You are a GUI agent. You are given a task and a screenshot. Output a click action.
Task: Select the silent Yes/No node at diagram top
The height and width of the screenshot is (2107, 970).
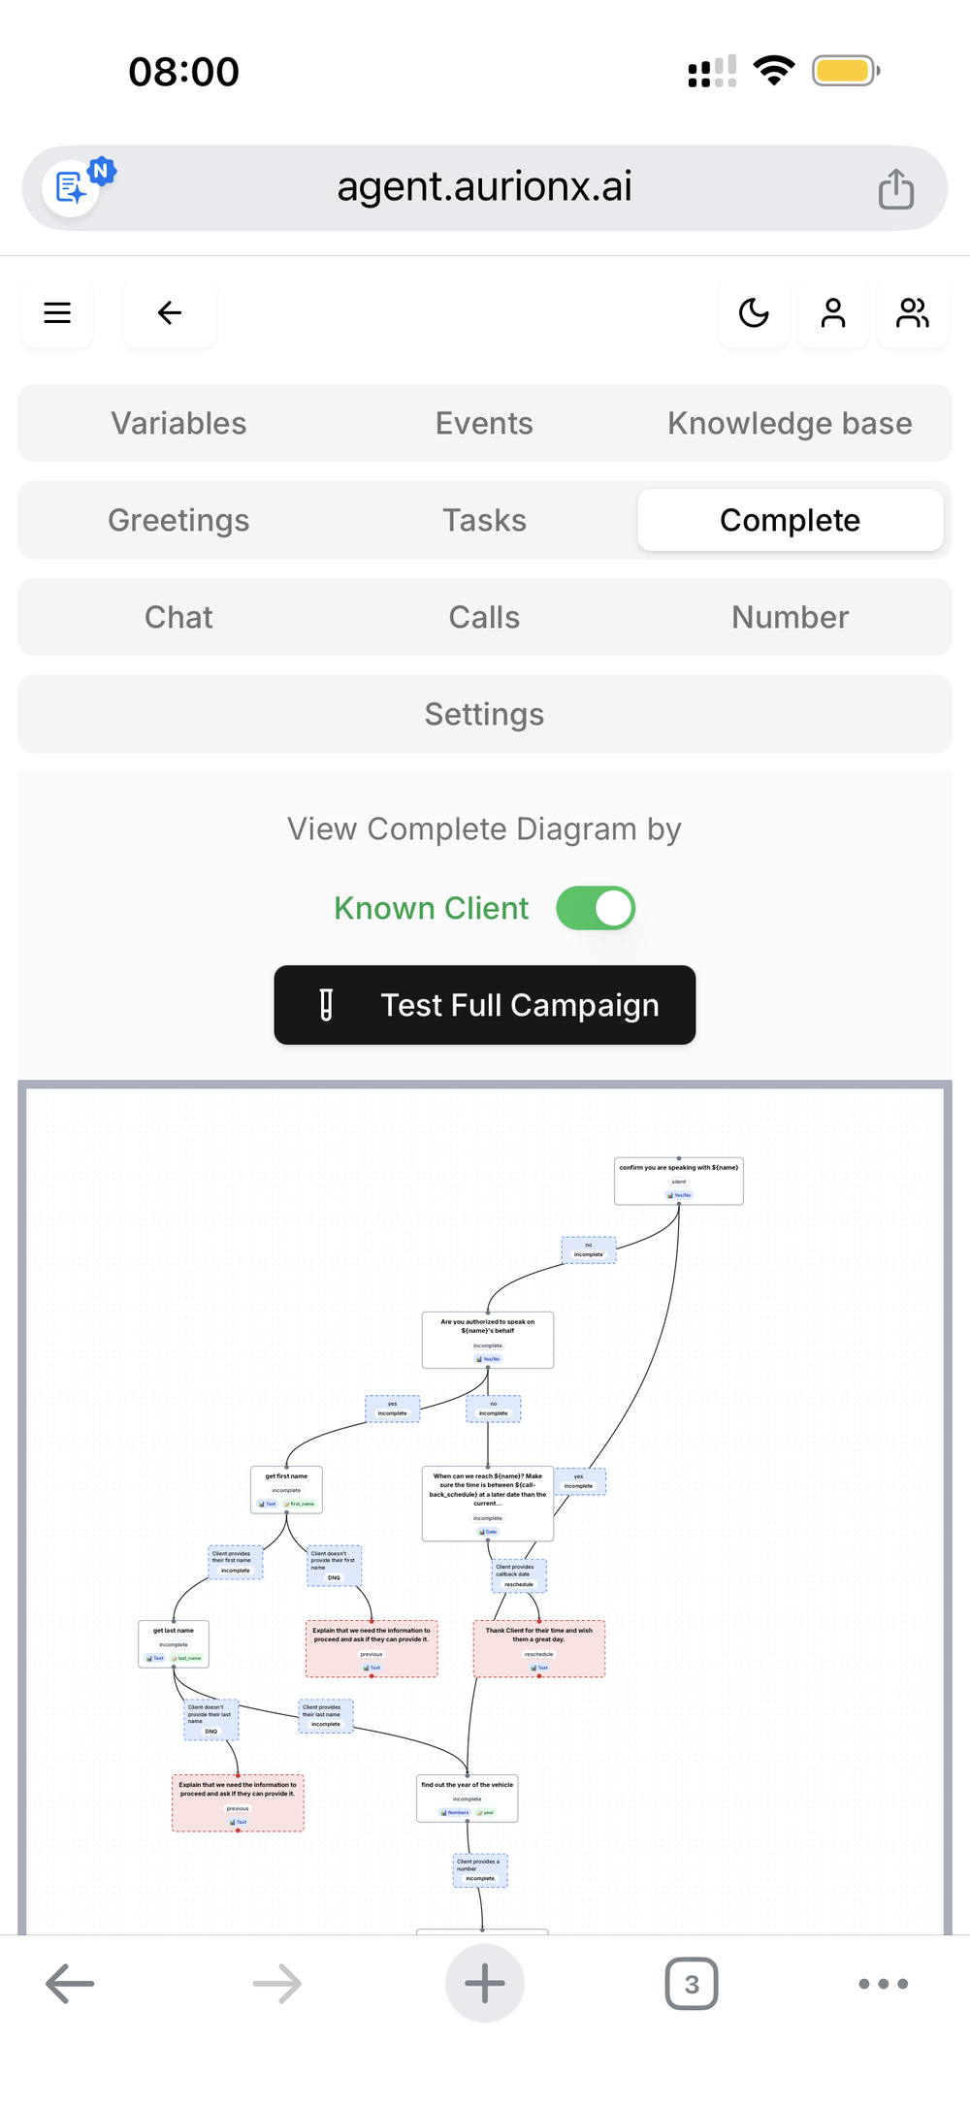[678, 1181]
